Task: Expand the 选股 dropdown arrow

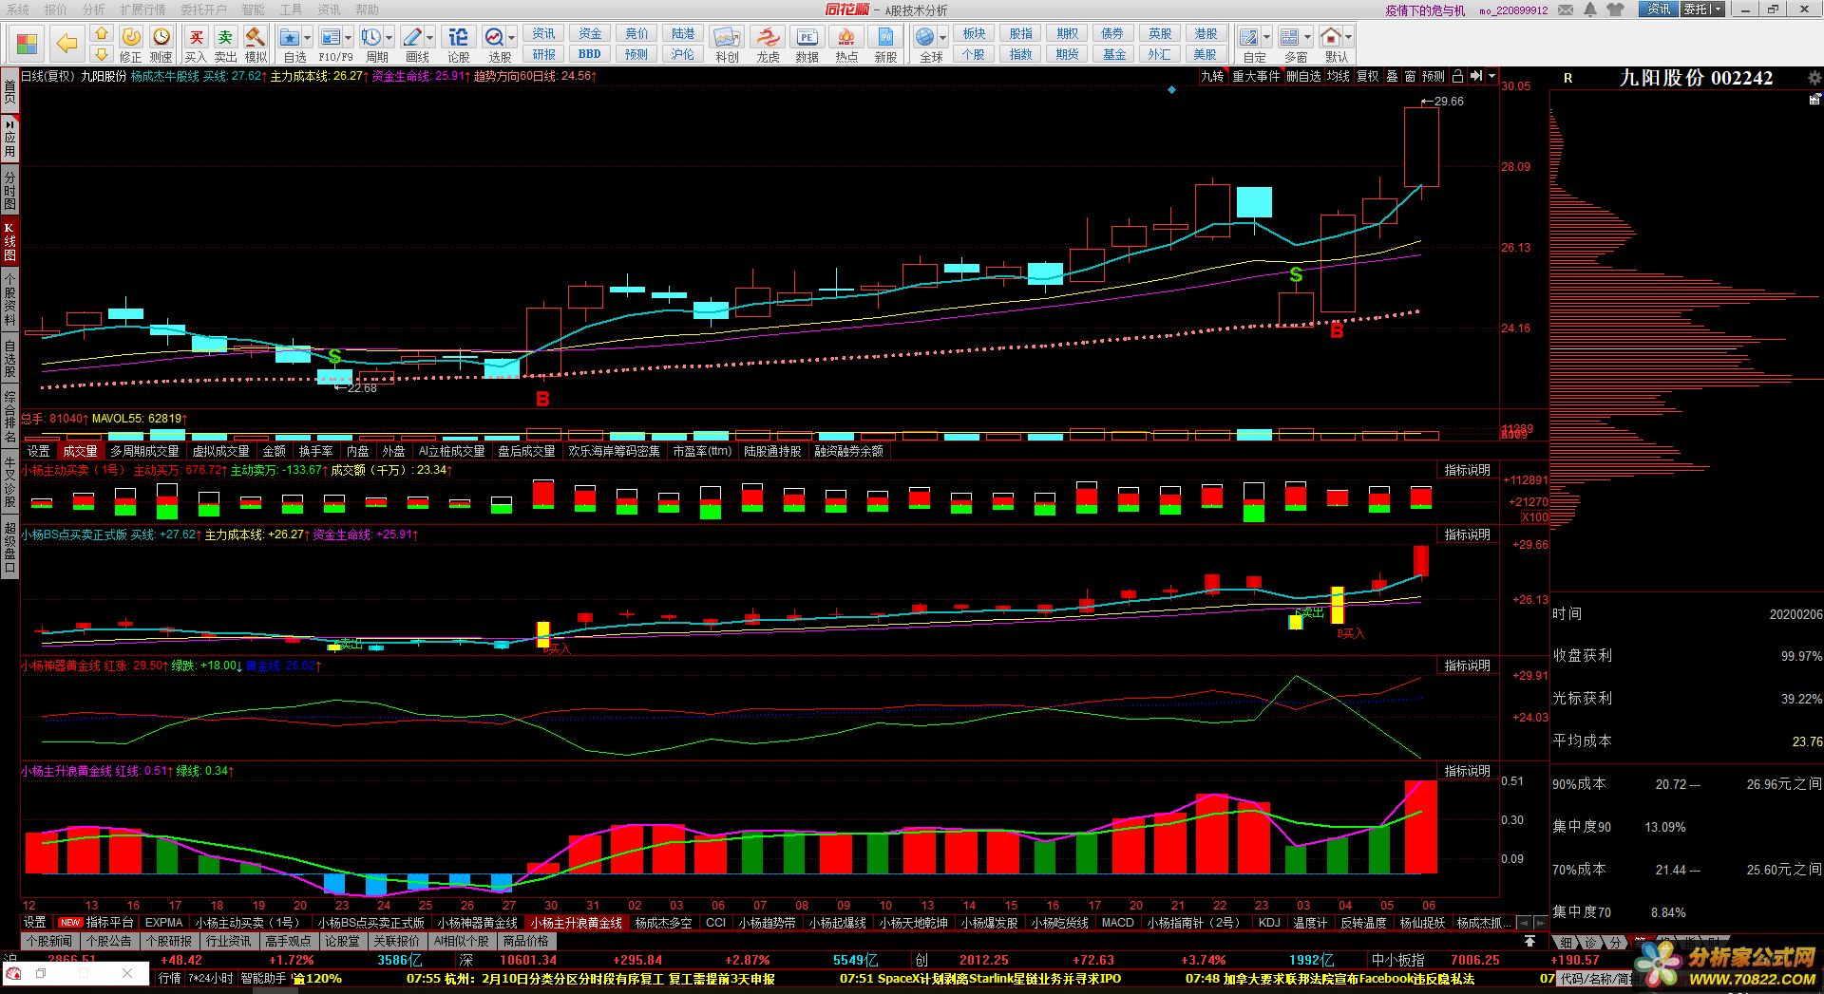Action: coord(511,38)
